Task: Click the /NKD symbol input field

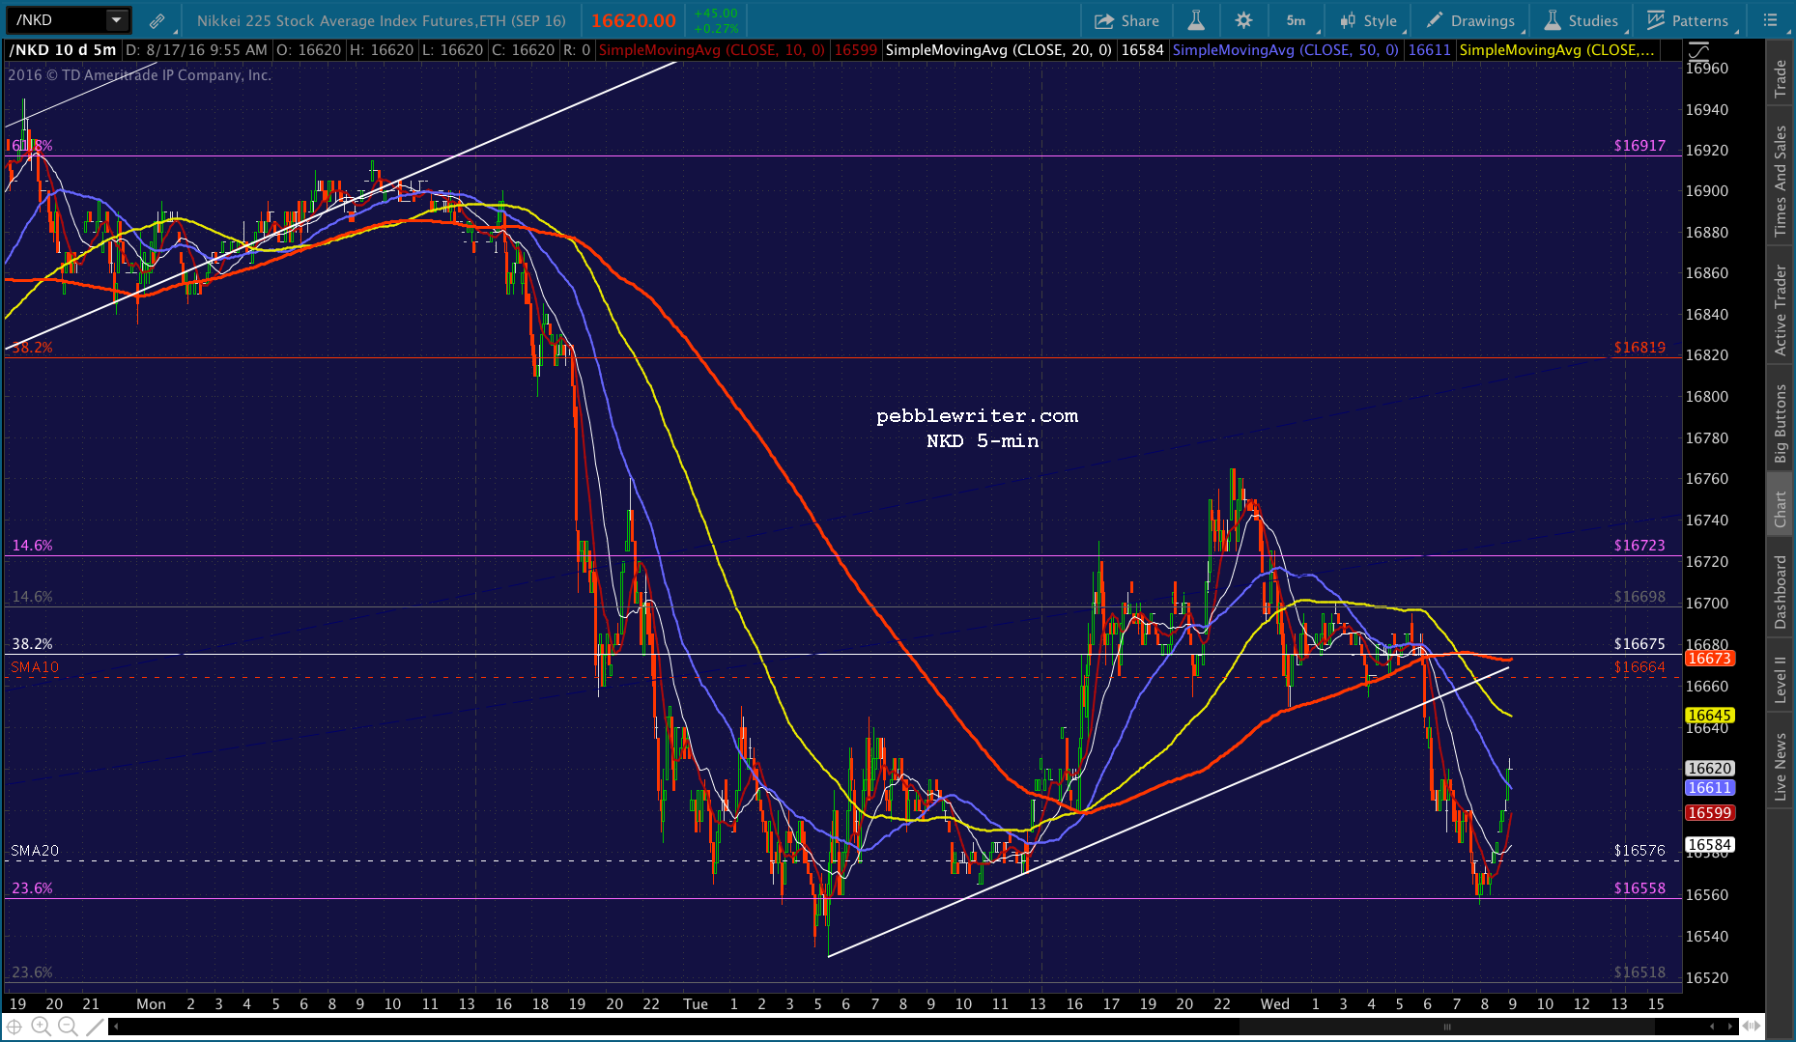Action: pos(56,19)
